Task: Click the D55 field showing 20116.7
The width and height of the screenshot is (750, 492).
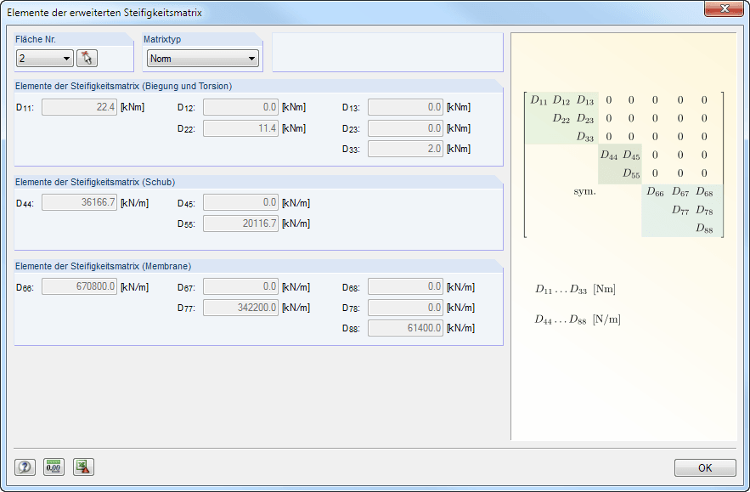Action: [x=240, y=223]
